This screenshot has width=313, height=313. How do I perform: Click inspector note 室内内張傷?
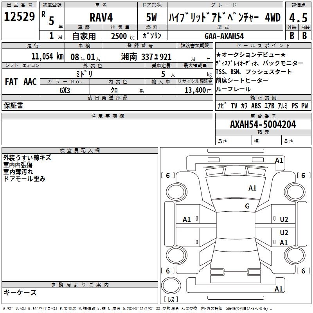18,165
